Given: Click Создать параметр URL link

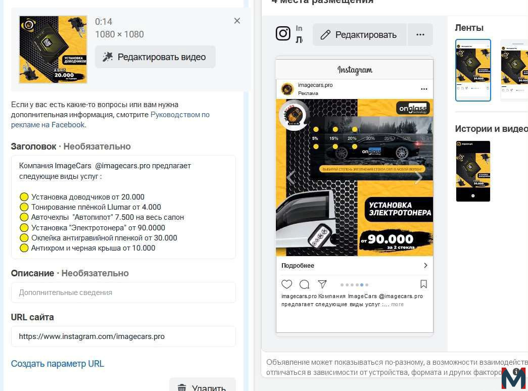Looking at the screenshot, I should point(58,364).
